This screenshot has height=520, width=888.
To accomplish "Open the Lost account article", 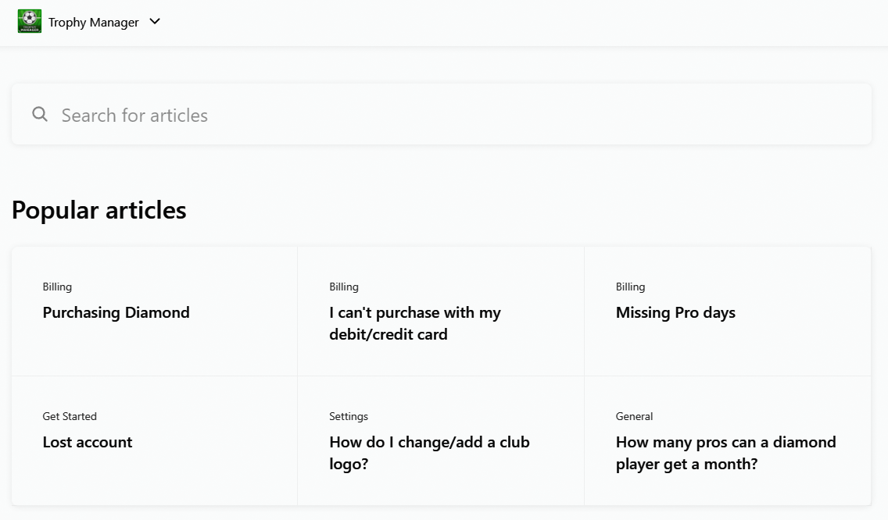I will (88, 442).
